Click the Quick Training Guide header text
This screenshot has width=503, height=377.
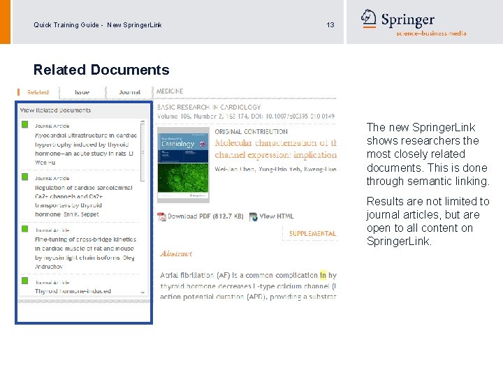coord(98,25)
